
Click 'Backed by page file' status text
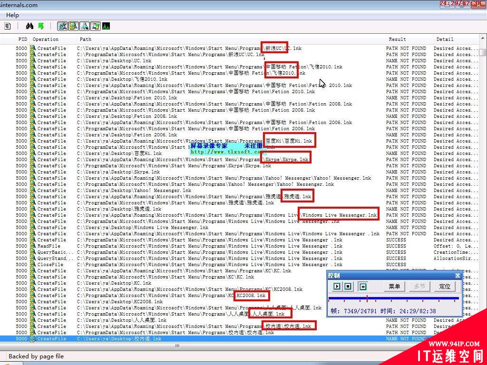[36, 356]
